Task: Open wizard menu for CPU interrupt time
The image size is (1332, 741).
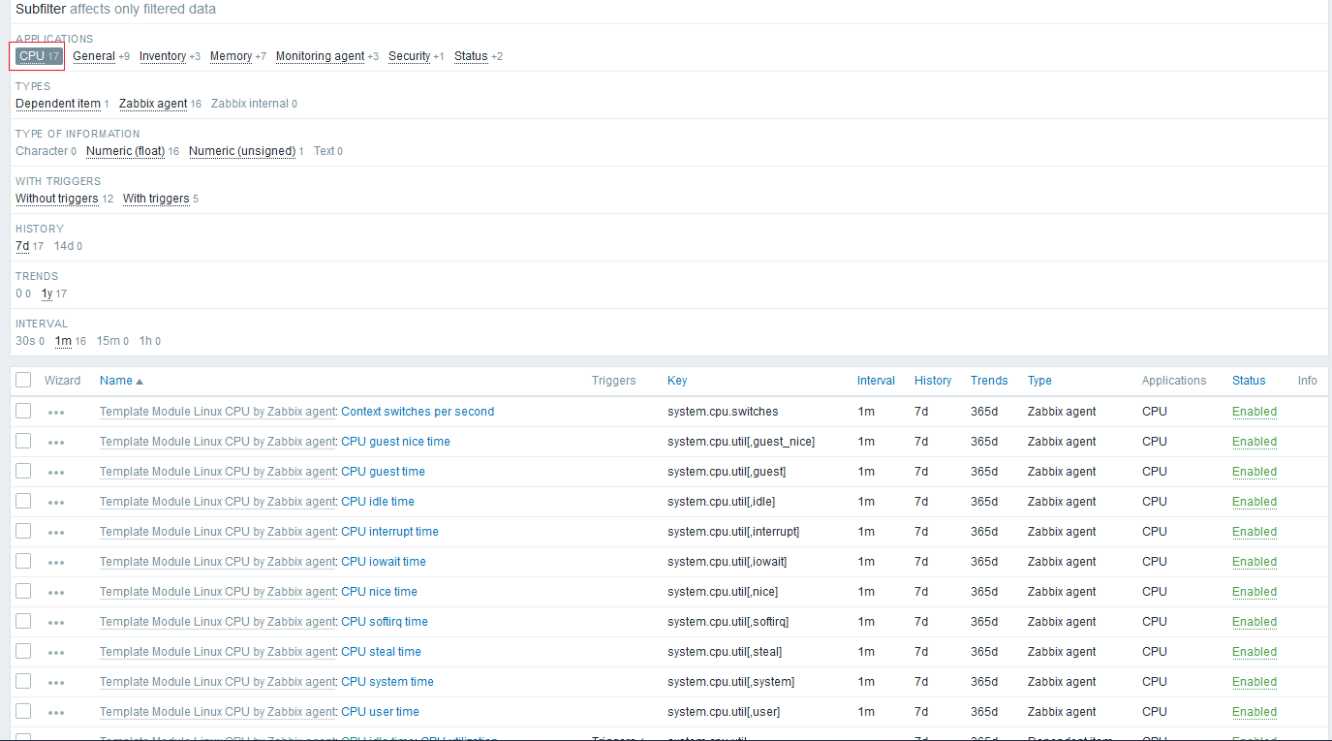Action: [x=56, y=531]
